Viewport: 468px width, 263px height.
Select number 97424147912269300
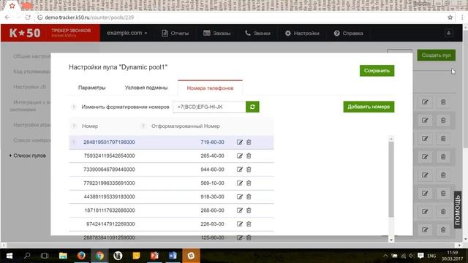coord(110,224)
